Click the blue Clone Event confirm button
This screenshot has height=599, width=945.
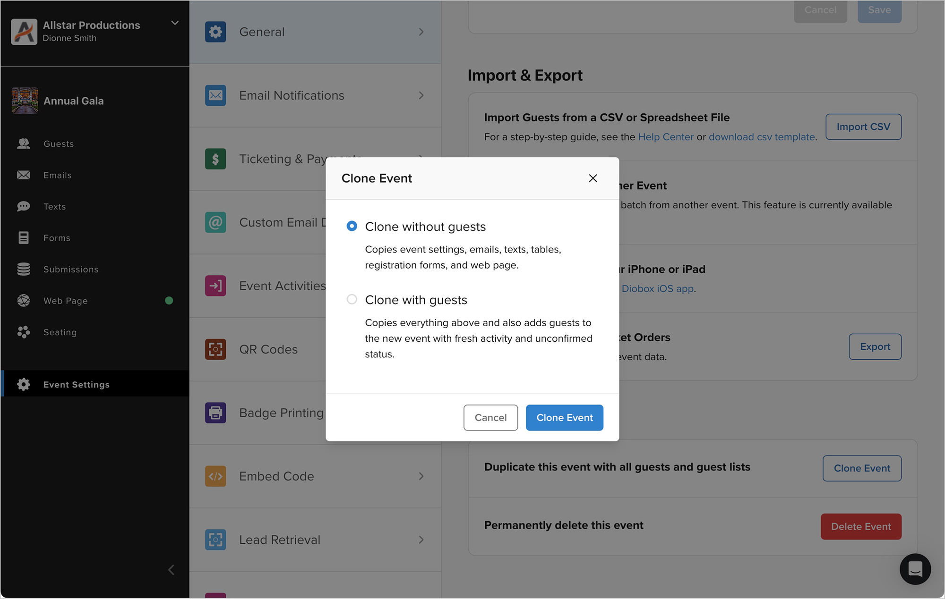[564, 418]
